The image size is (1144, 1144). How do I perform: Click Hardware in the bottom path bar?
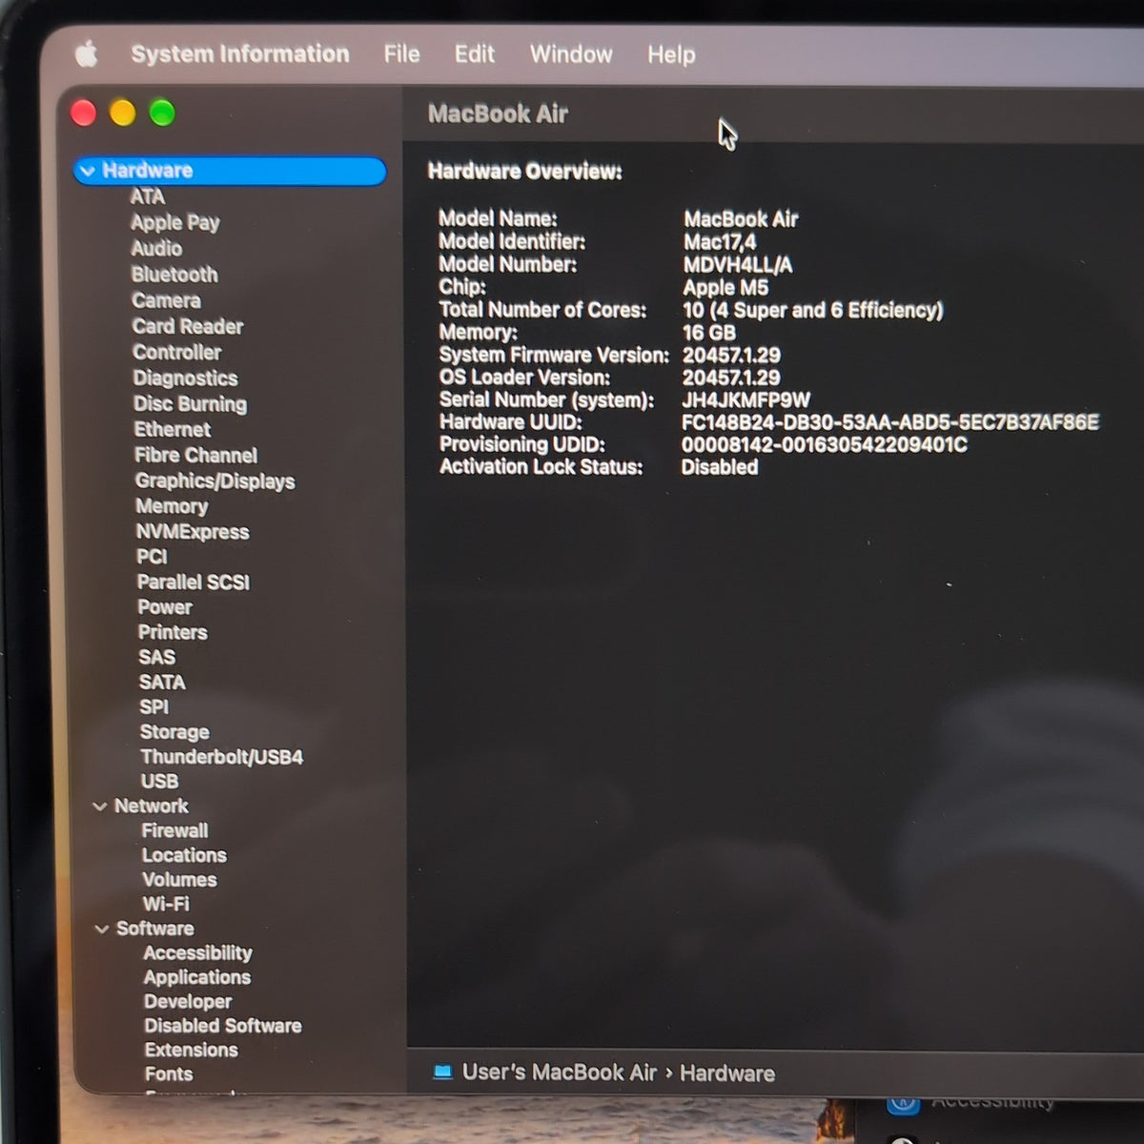pyautogui.click(x=726, y=1073)
